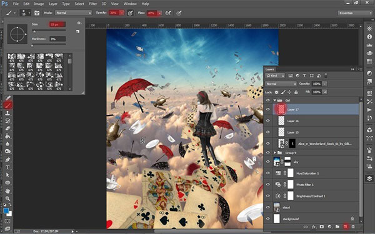
Task: Click the brush Size input field
Action: point(57,24)
